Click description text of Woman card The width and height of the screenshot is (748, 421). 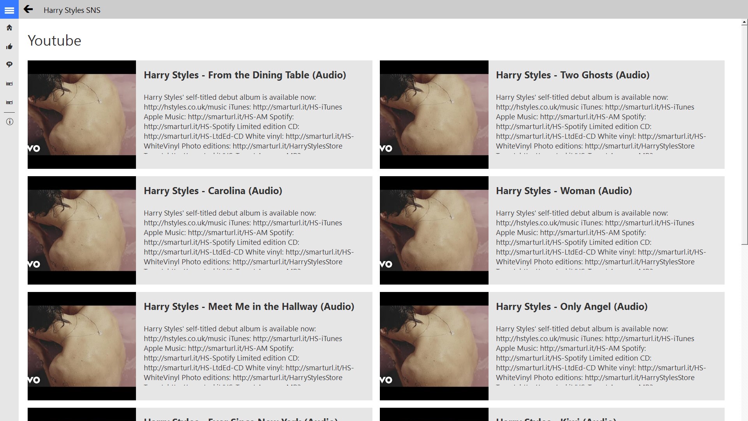601,240
